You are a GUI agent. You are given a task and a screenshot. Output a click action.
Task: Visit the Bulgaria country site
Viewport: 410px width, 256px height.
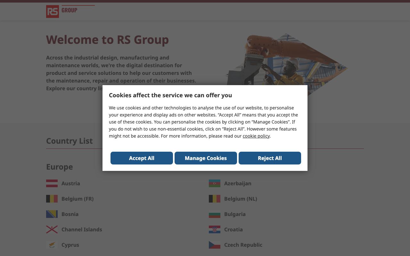[x=235, y=214]
